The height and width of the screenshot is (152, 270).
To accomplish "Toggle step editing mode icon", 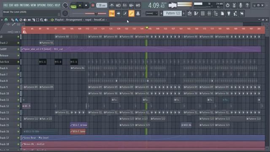I will point(125,14).
